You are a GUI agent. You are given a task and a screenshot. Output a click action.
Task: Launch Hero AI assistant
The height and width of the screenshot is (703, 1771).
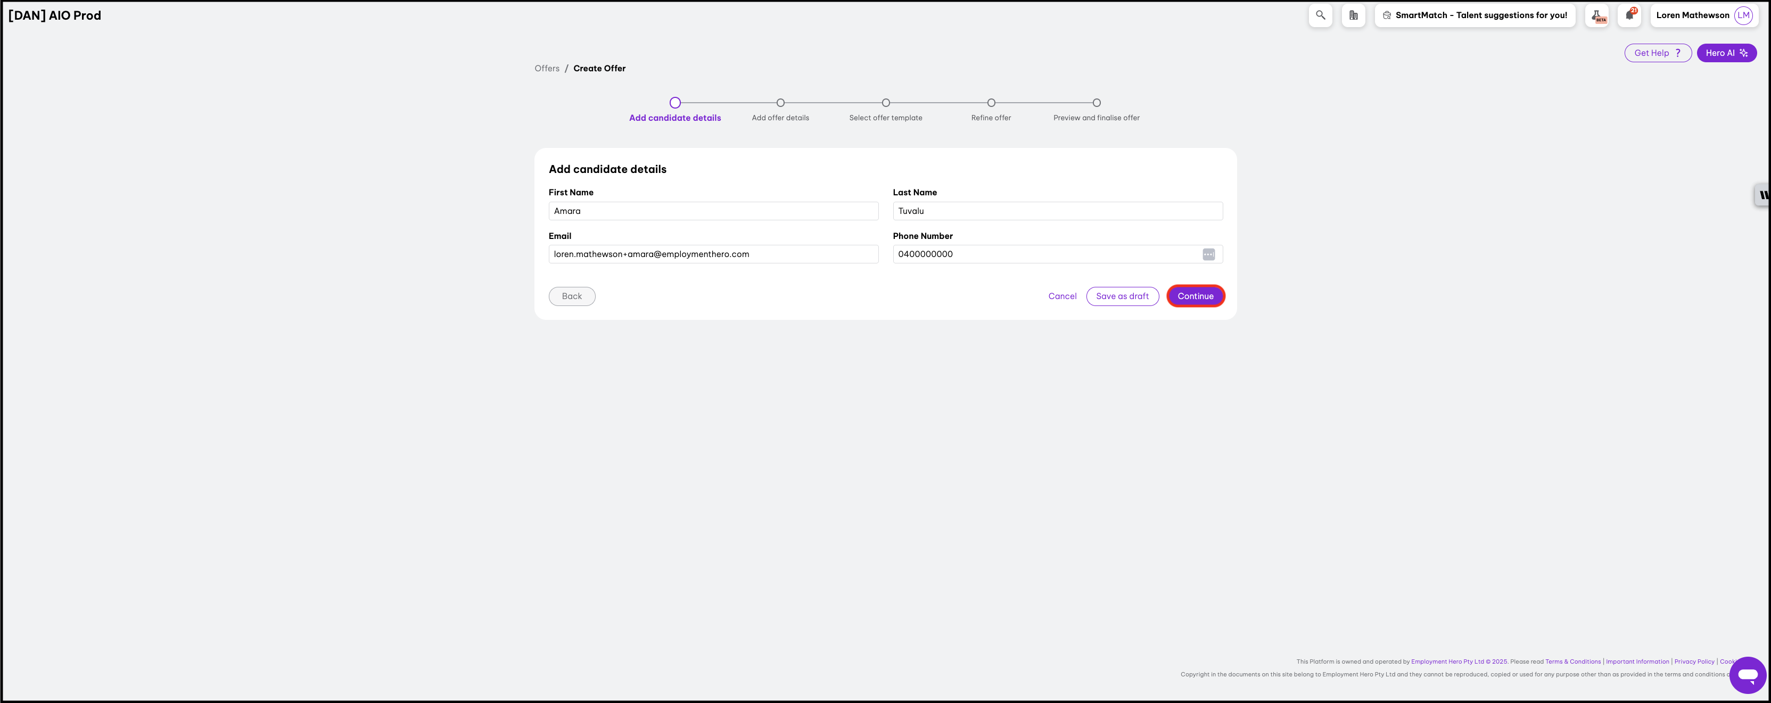pyautogui.click(x=1726, y=53)
